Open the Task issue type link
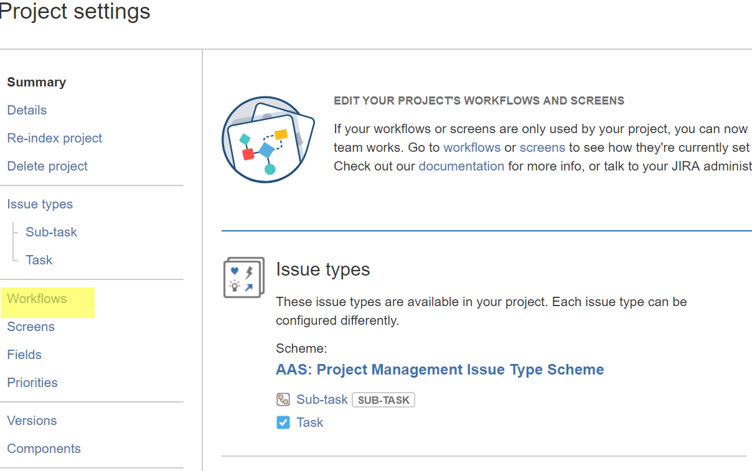The height and width of the screenshot is (471, 752). (310, 422)
